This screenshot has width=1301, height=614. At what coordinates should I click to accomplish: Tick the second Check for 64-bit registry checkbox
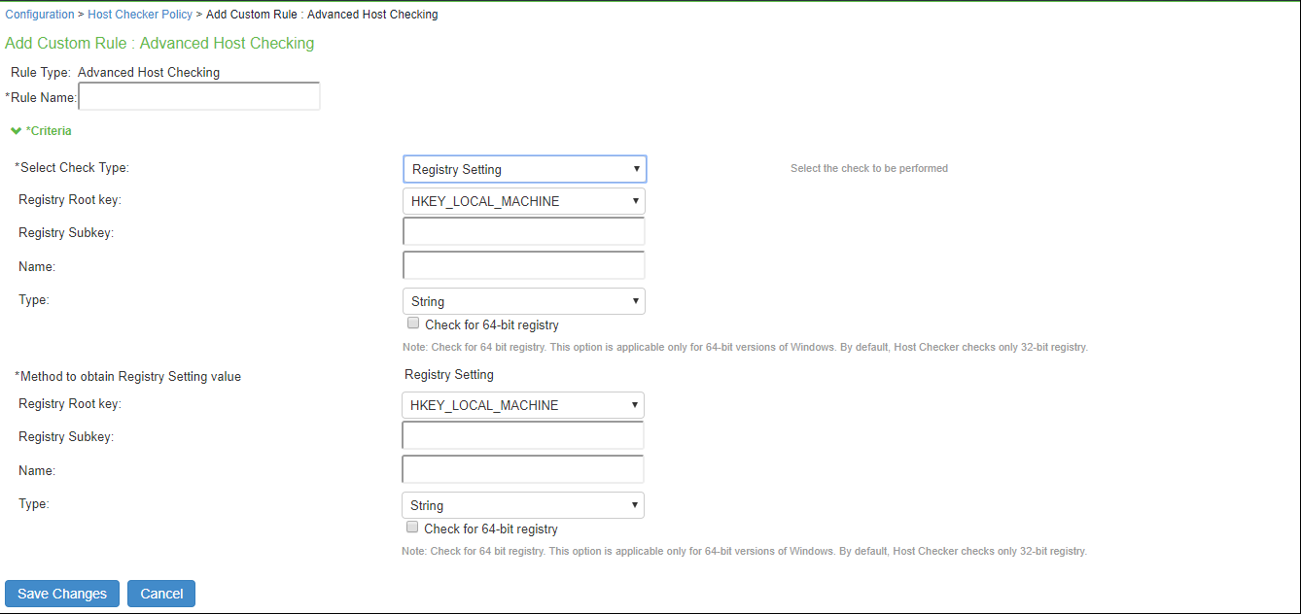[x=412, y=528]
